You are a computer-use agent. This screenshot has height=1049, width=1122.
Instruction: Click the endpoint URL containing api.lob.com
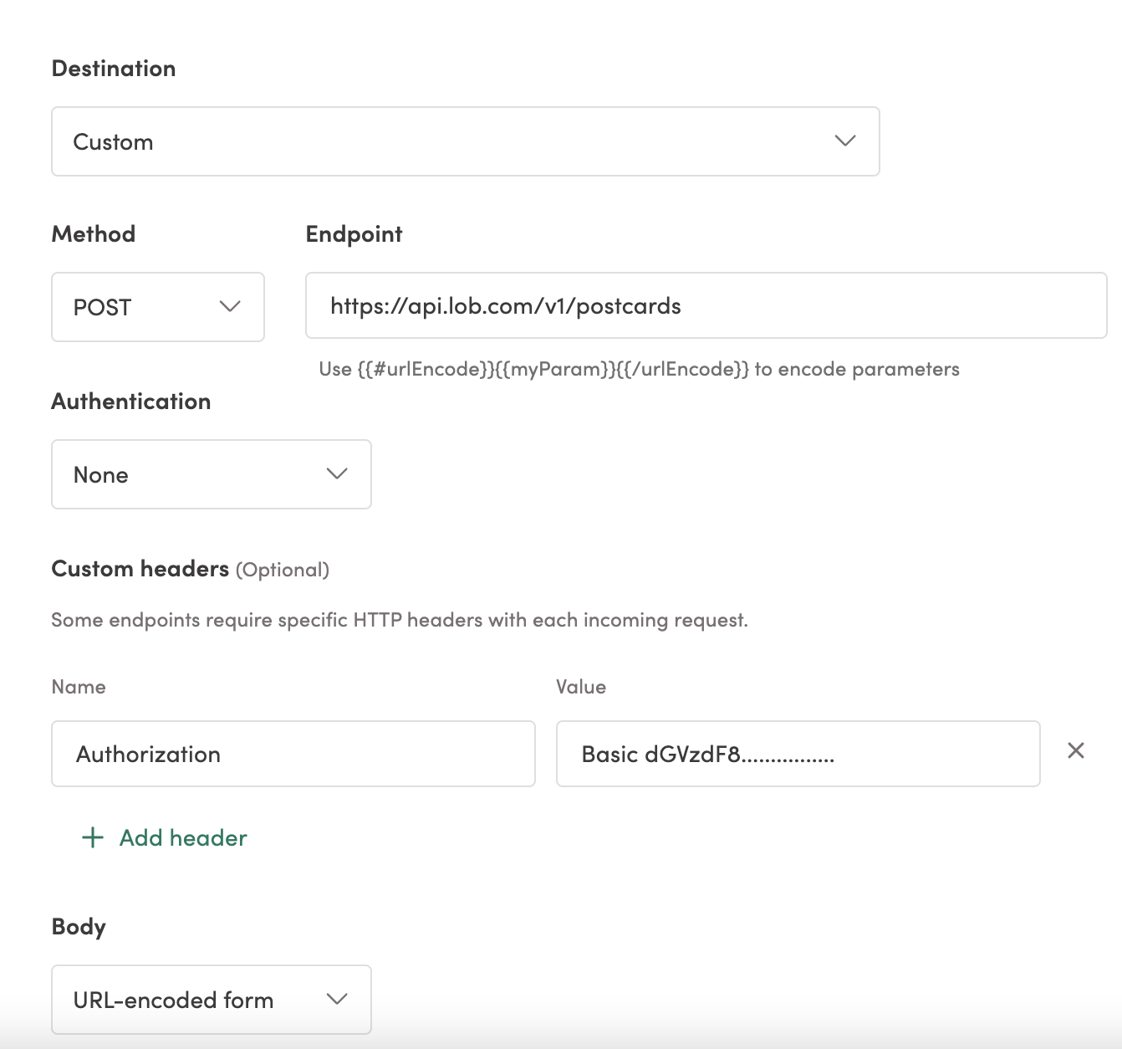(706, 306)
